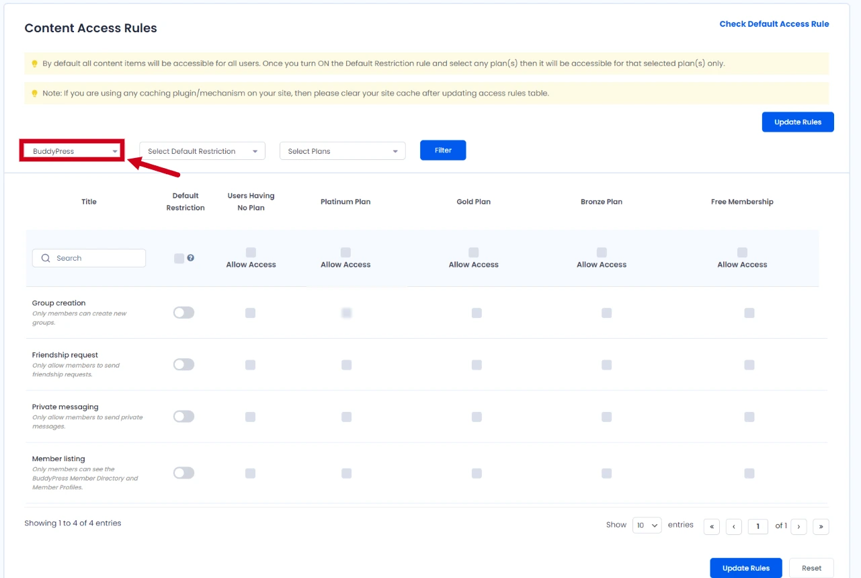
Task: Click the Content Access Rules heading
Action: click(91, 28)
